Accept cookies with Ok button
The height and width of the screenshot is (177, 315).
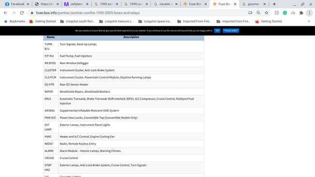217,31
